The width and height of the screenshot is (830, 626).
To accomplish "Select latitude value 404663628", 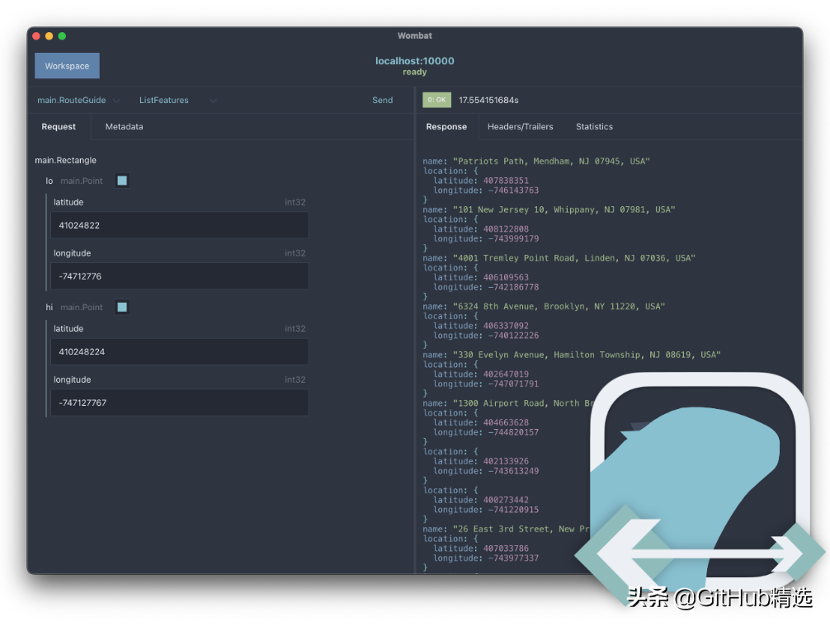I will (506, 422).
